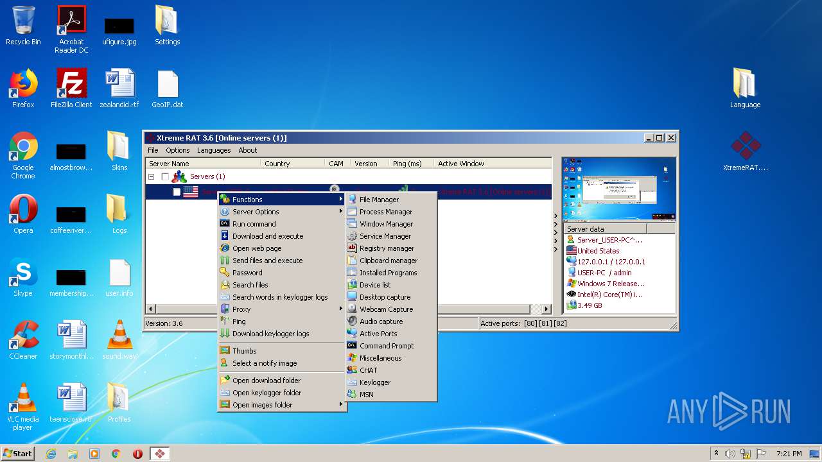
Task: Click the Ping icon
Action: click(x=225, y=321)
